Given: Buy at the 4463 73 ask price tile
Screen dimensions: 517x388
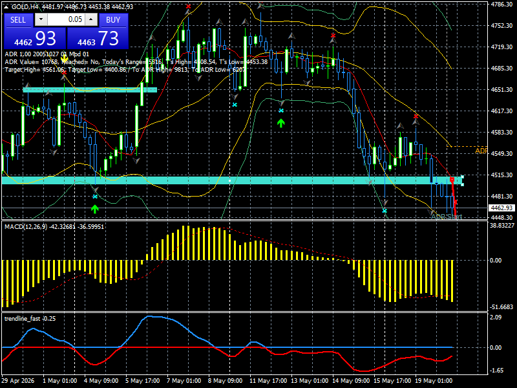Looking at the screenshot, I should pyautogui.click(x=98, y=38).
